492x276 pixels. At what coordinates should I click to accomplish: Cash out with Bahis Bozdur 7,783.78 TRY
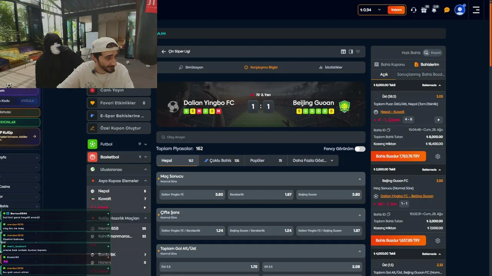(399, 156)
